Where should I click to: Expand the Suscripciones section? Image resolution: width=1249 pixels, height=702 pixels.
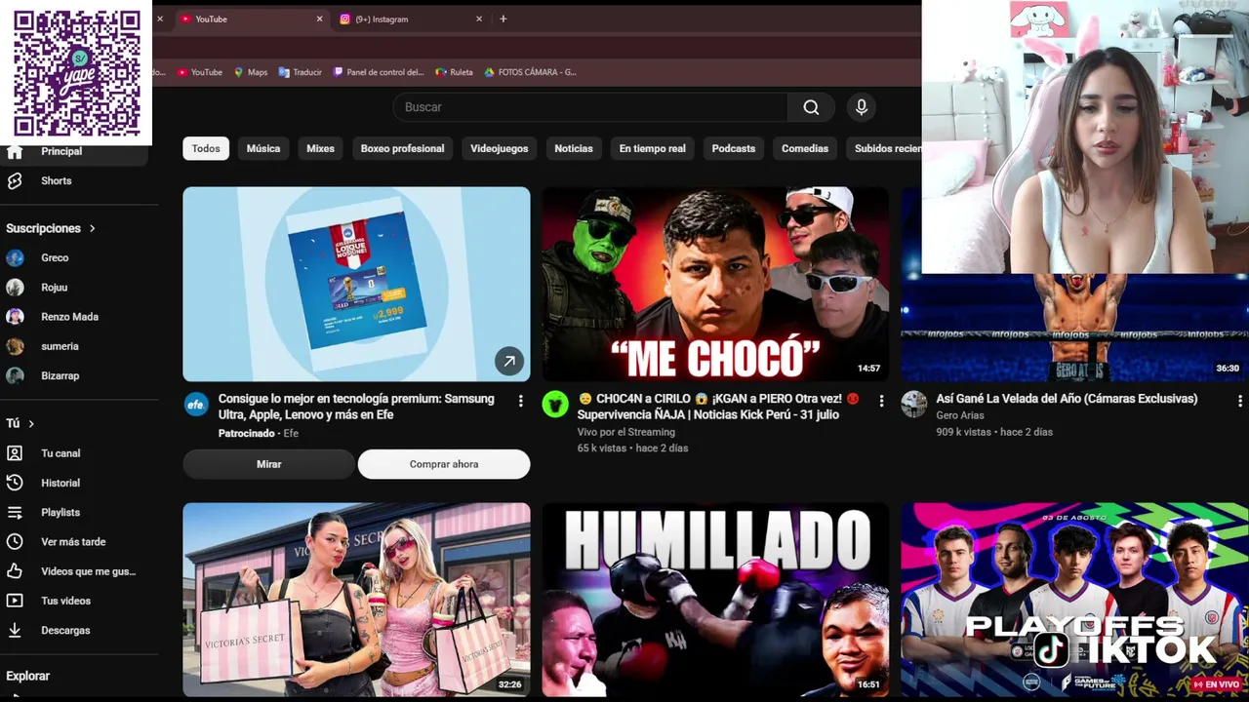51,228
